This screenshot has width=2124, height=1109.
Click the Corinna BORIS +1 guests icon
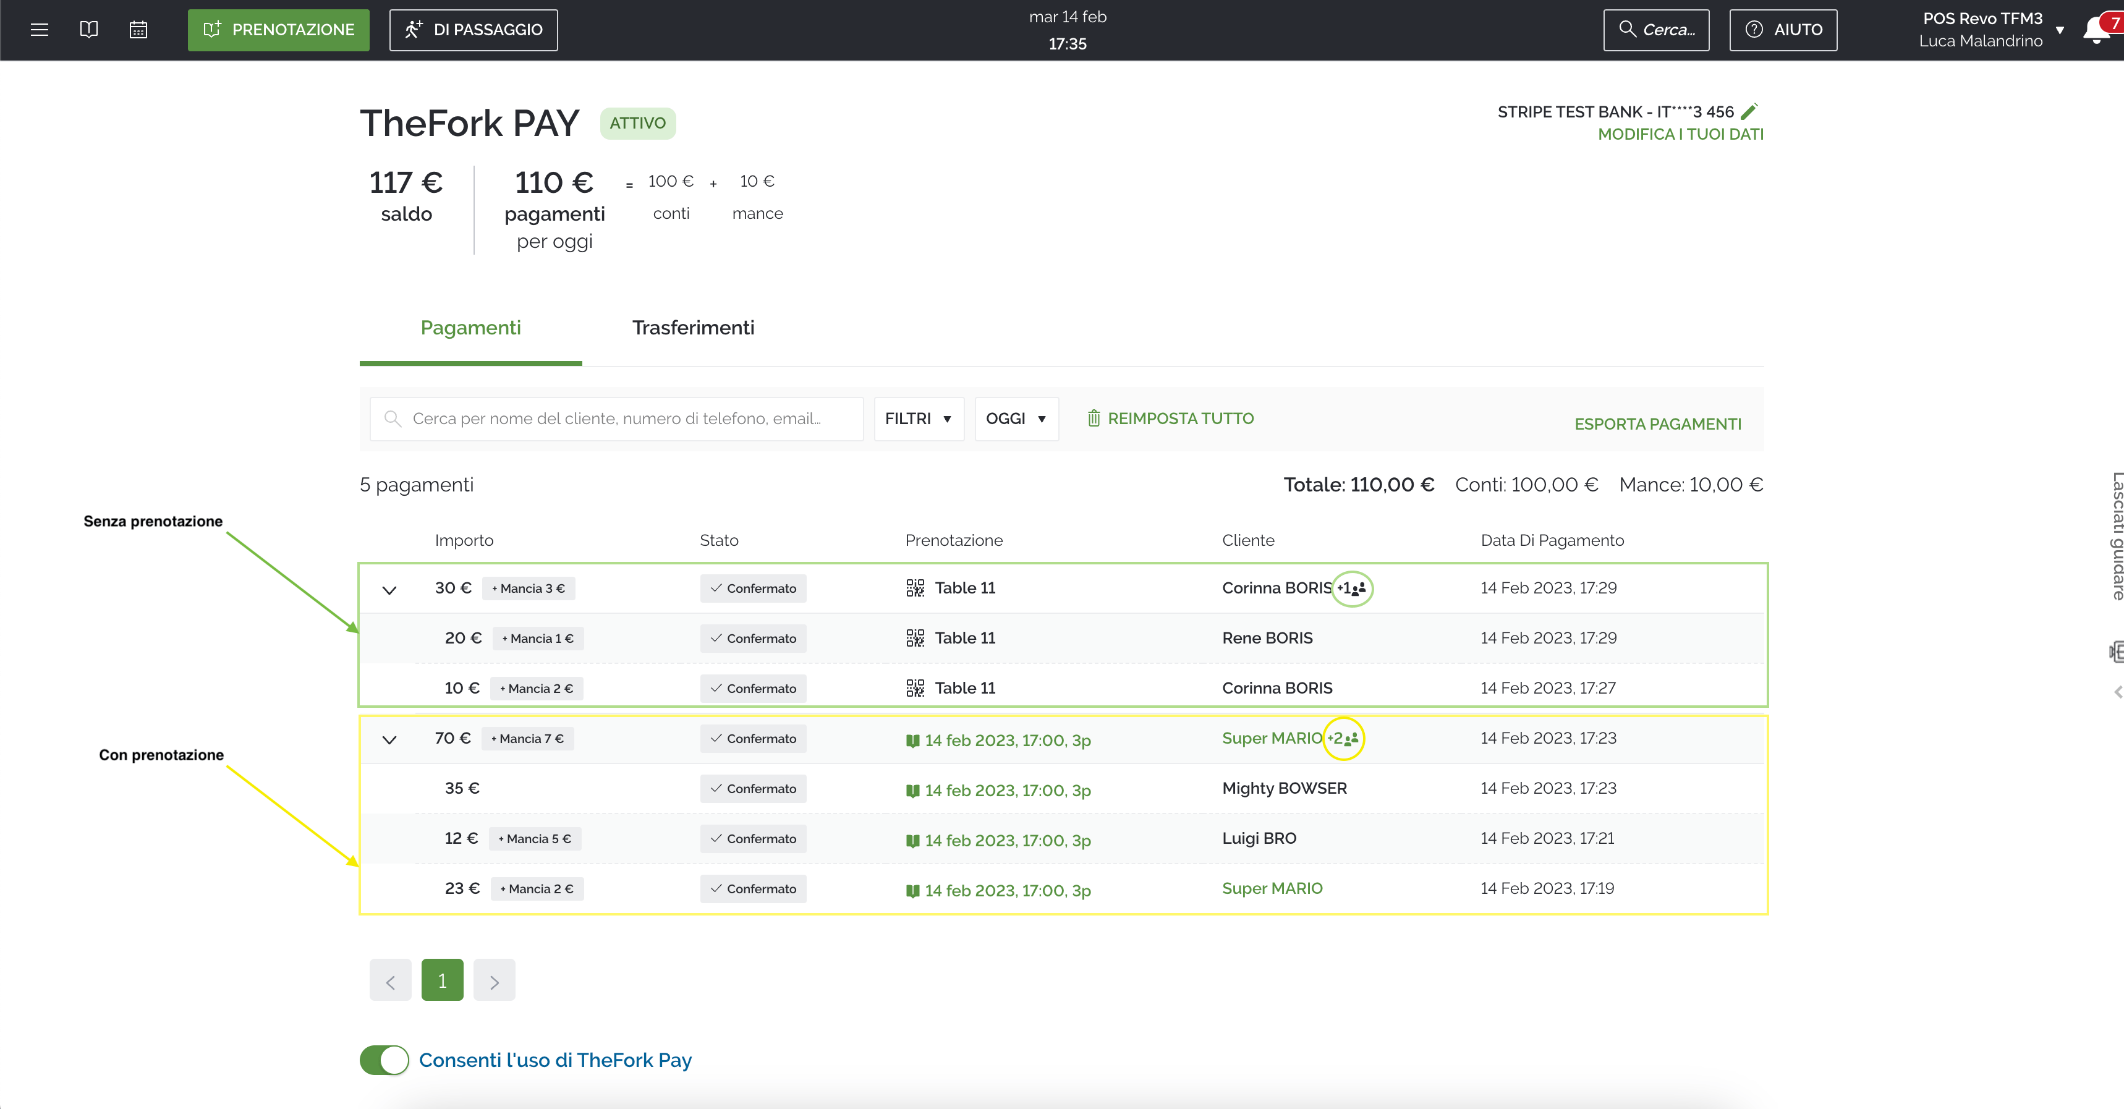(x=1353, y=588)
